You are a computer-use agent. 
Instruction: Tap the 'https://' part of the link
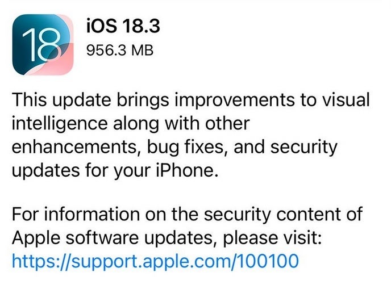(41, 261)
